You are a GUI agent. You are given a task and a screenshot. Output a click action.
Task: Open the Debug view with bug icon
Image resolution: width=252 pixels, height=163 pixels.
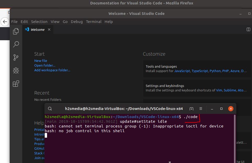tap(16, 71)
